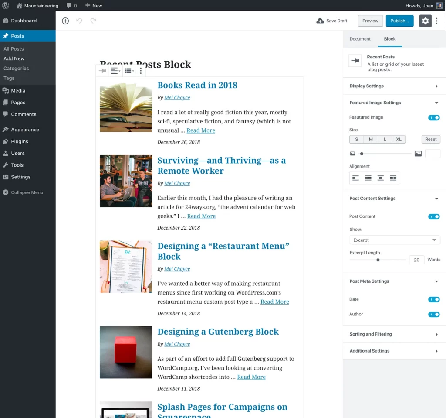Click the undo arrow in editor toolbar
Viewport: 446px width, 418px height.
[x=79, y=21]
